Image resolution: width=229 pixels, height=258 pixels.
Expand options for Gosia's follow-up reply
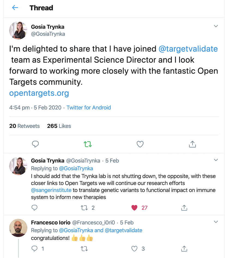216,160
